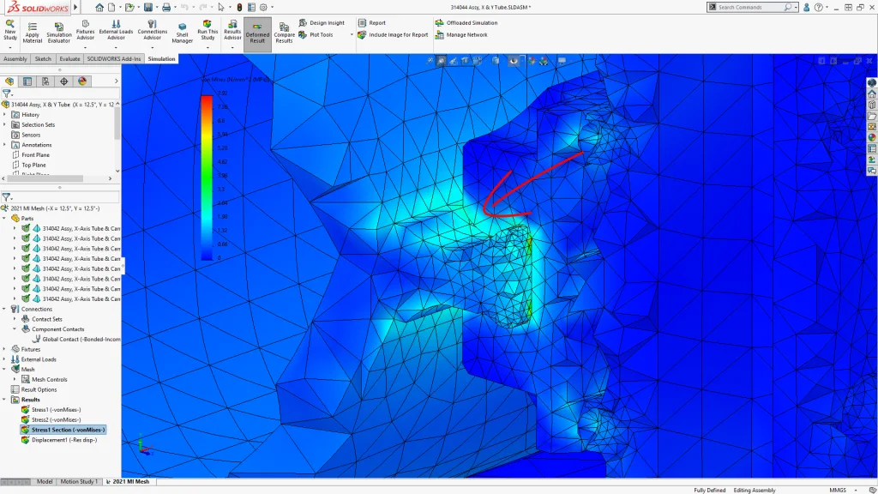Open the Compare Results tool
Screen dimensions: 878x494
click(x=284, y=33)
